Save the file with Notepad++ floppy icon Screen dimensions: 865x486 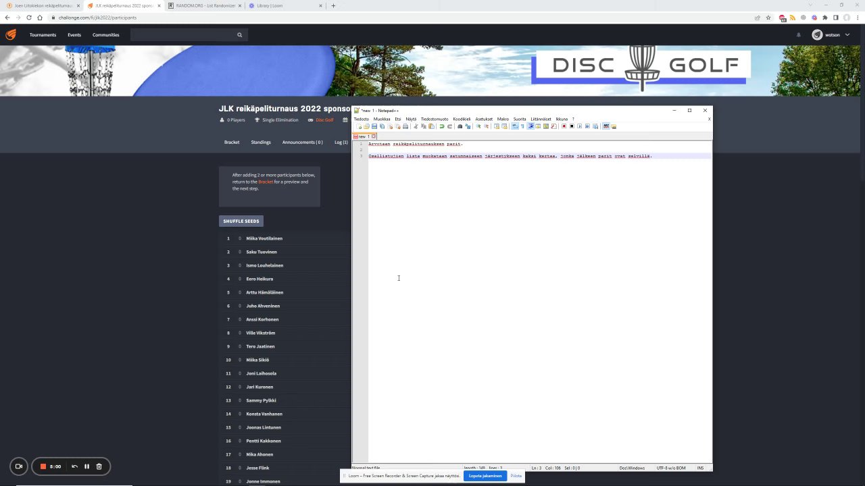point(374,126)
